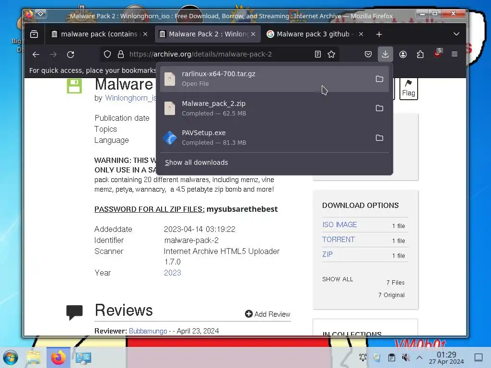Click SHOW ALL download files

point(338,279)
